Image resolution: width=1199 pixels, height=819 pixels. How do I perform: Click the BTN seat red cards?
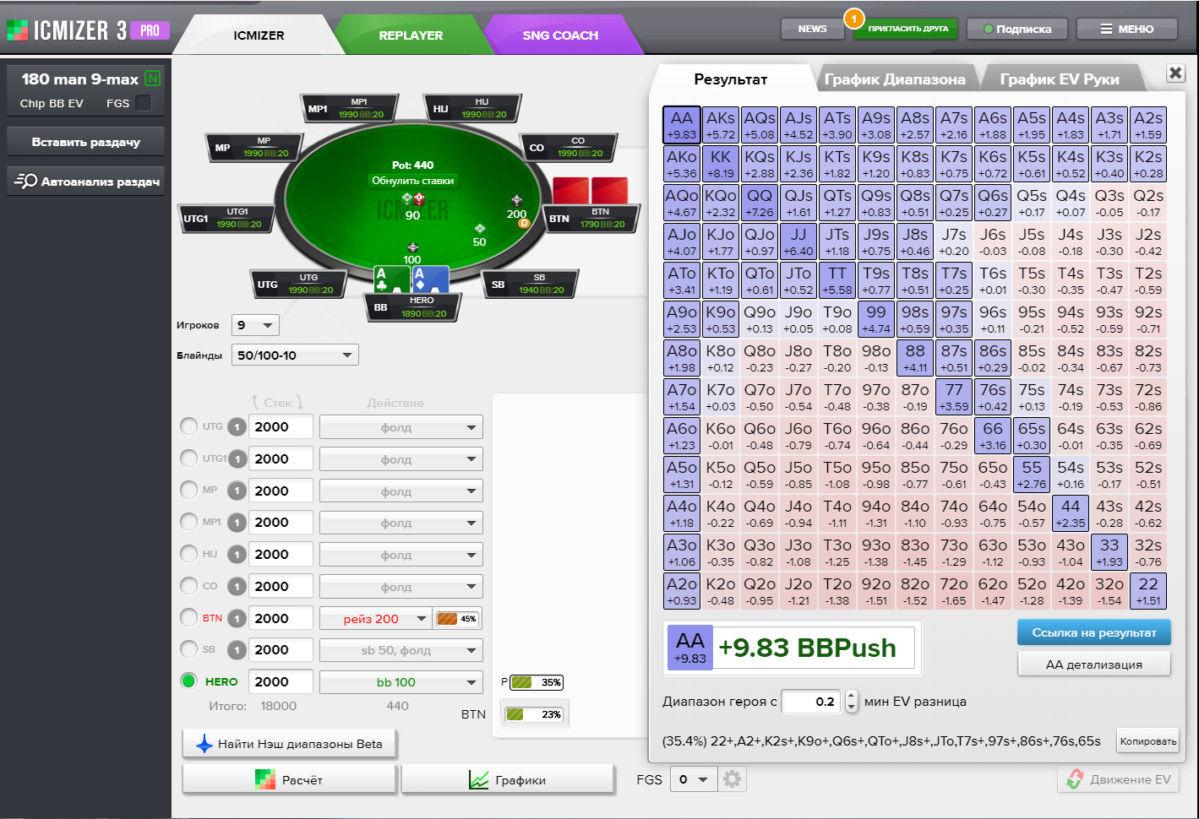[x=590, y=191]
